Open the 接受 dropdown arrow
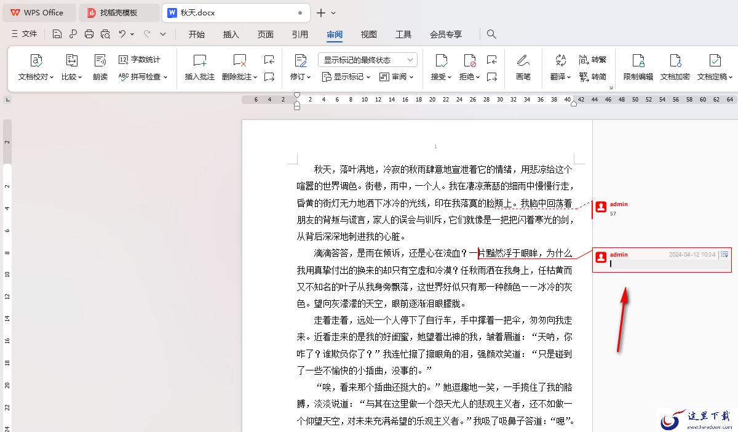Viewport: 738px width, 432px height. [x=450, y=78]
